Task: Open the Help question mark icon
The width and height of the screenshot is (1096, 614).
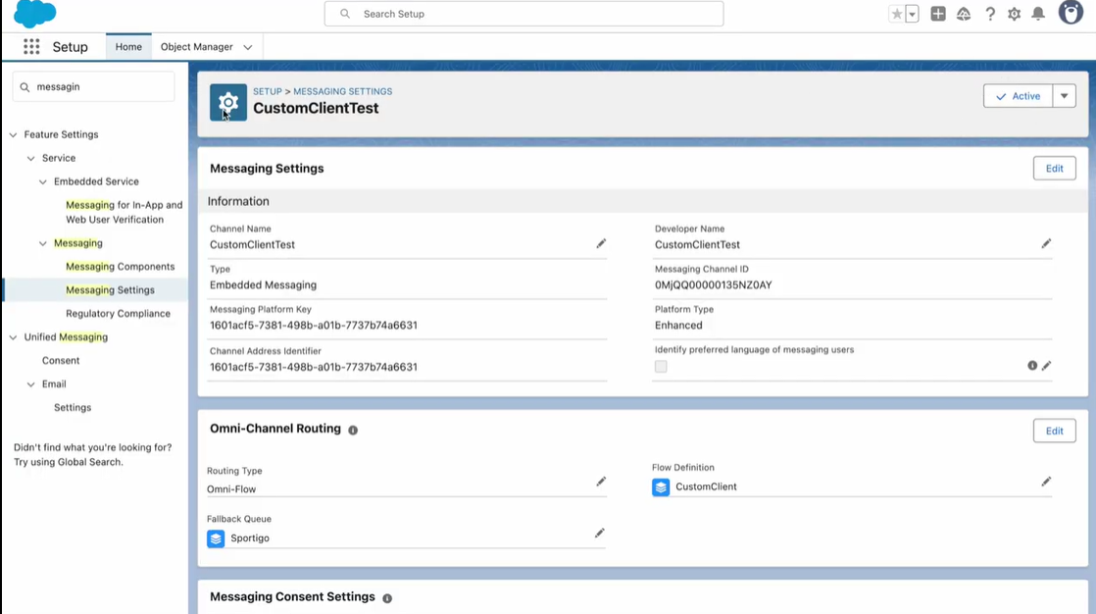Action: 990,14
